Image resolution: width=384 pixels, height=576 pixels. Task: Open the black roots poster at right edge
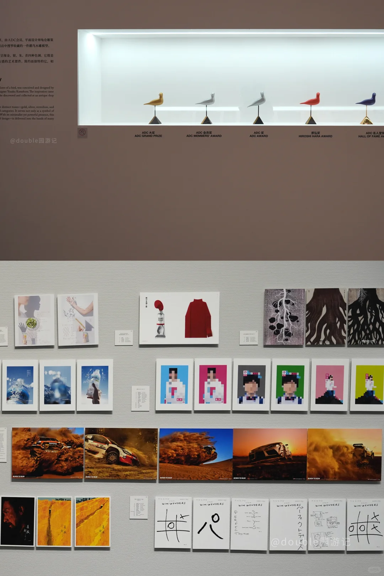[x=366, y=317]
